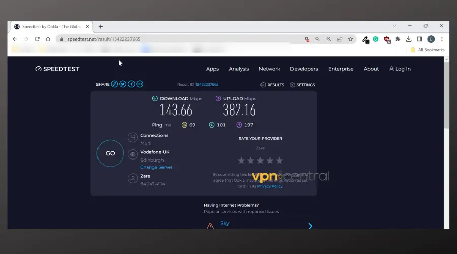Click upload latency value 197
Viewport: 457px width, 254px height.
pos(249,125)
